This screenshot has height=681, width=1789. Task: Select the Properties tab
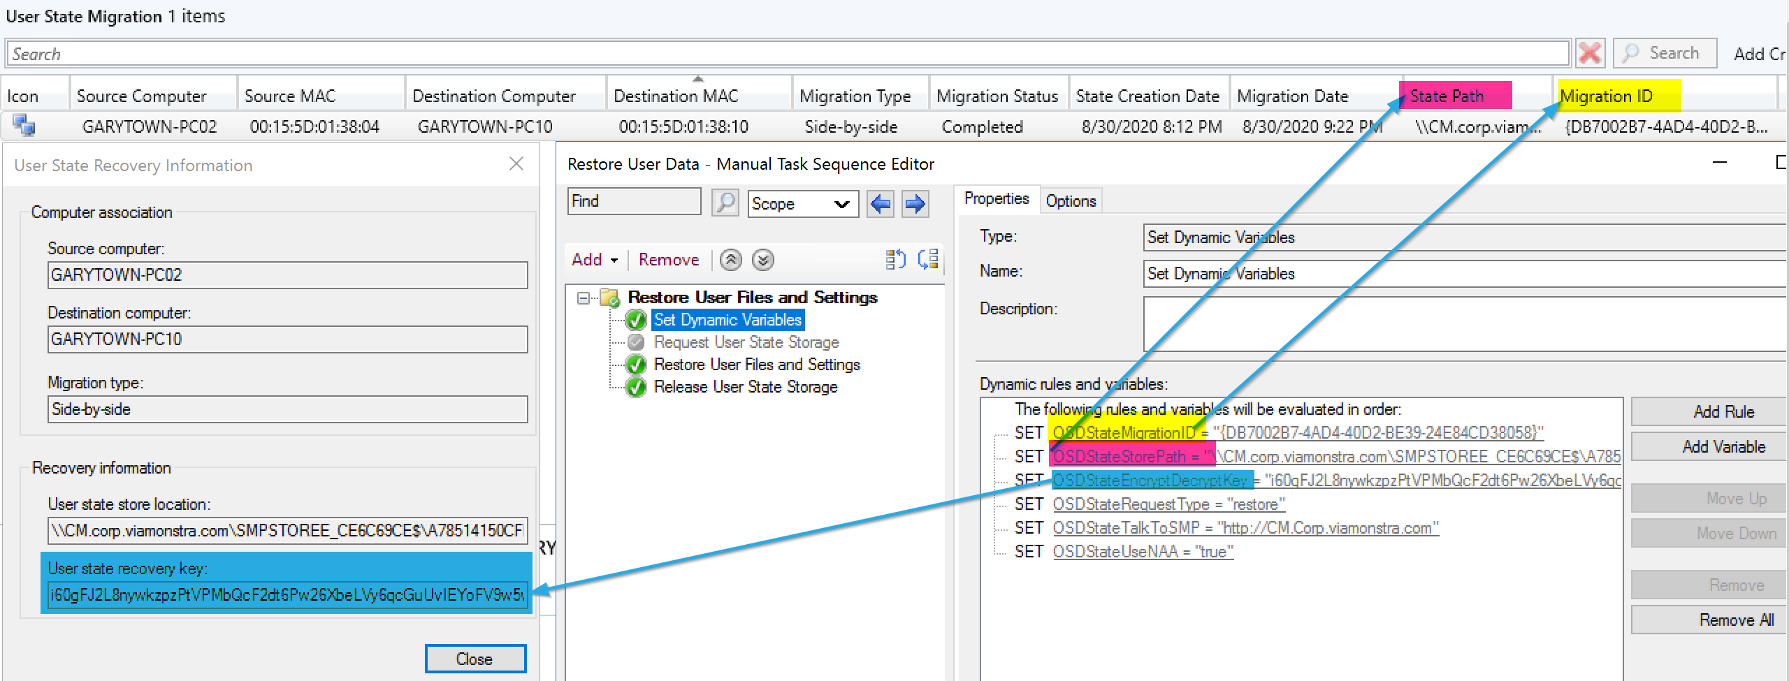(996, 199)
